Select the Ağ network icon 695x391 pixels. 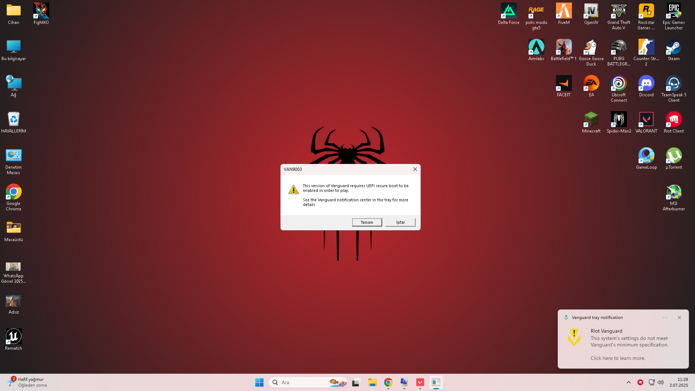point(13,87)
